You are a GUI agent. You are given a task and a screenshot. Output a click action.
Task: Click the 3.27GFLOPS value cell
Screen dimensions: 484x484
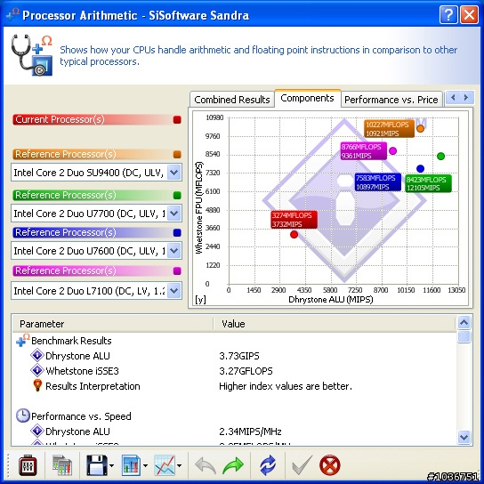point(246,371)
